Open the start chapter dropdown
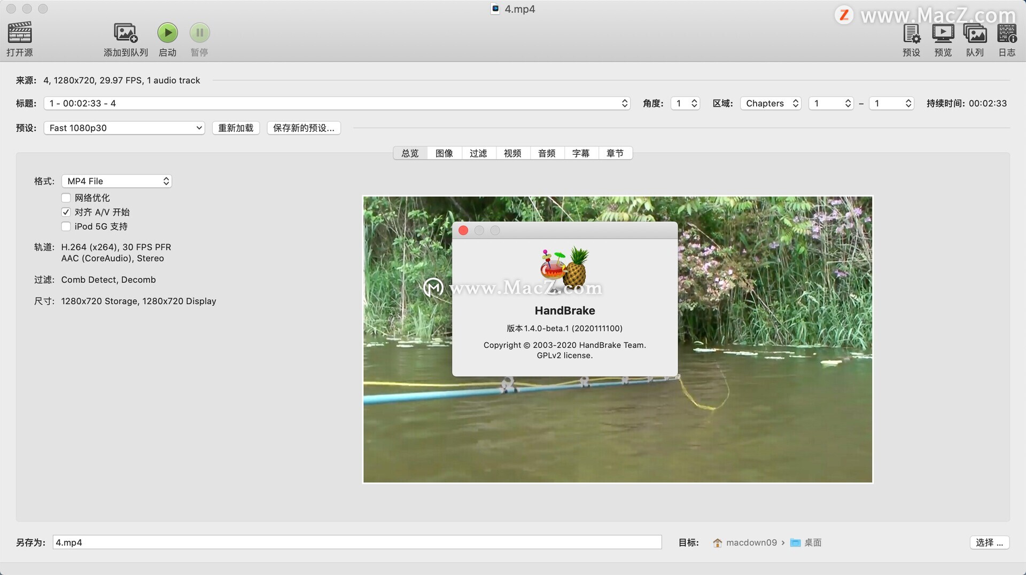The height and width of the screenshot is (575, 1026). [831, 103]
